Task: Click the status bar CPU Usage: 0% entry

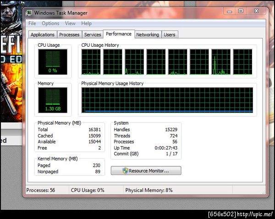Action: (88, 190)
